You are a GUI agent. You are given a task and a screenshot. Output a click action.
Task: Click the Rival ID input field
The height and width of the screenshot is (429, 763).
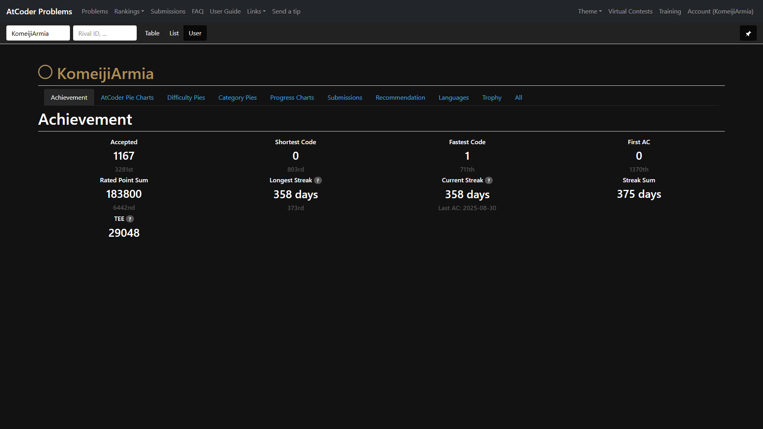[105, 33]
